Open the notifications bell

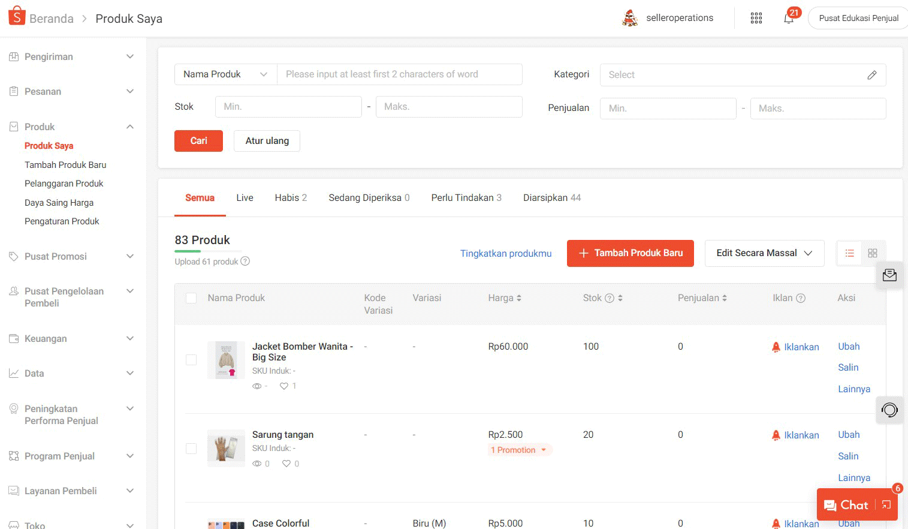tap(788, 18)
